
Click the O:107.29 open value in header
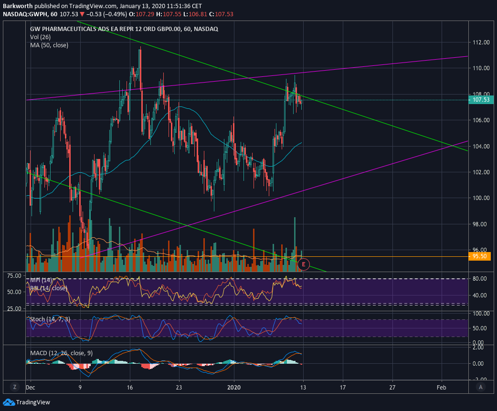141,14
